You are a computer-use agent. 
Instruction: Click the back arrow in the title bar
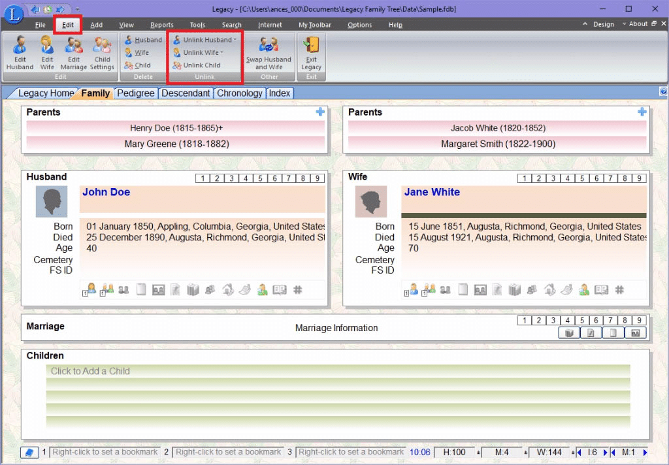35,9
